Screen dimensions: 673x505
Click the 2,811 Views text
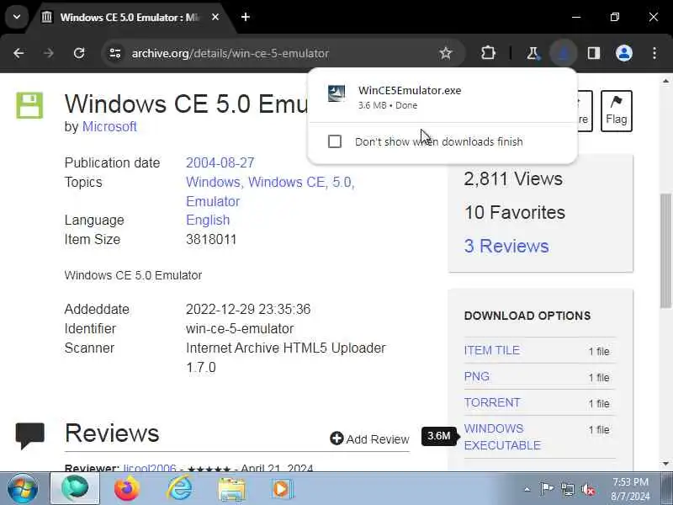513,179
